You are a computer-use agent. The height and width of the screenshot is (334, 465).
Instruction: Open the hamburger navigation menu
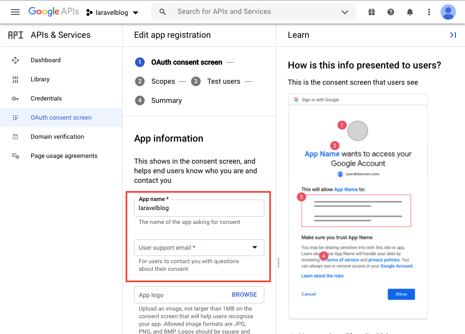15,12
